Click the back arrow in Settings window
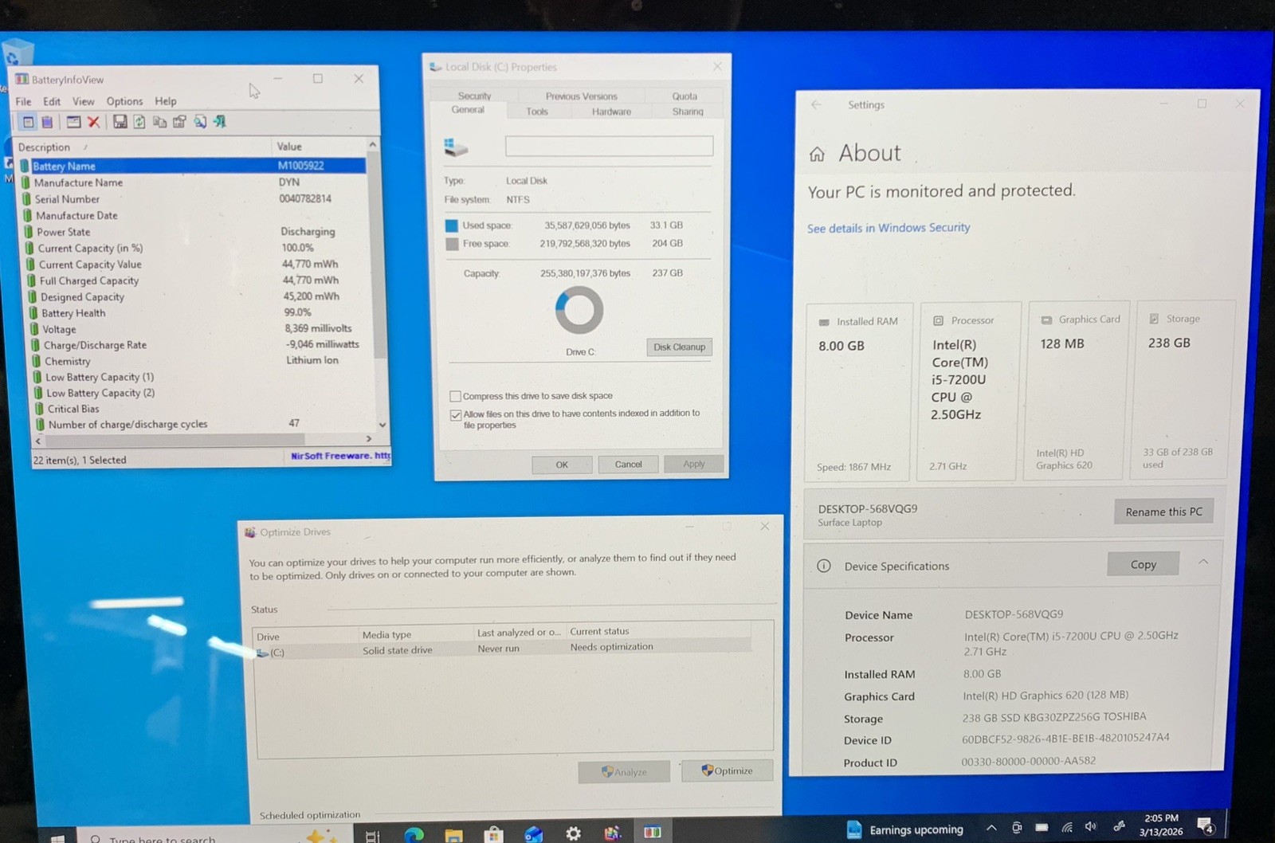This screenshot has height=843, width=1275. [x=816, y=104]
